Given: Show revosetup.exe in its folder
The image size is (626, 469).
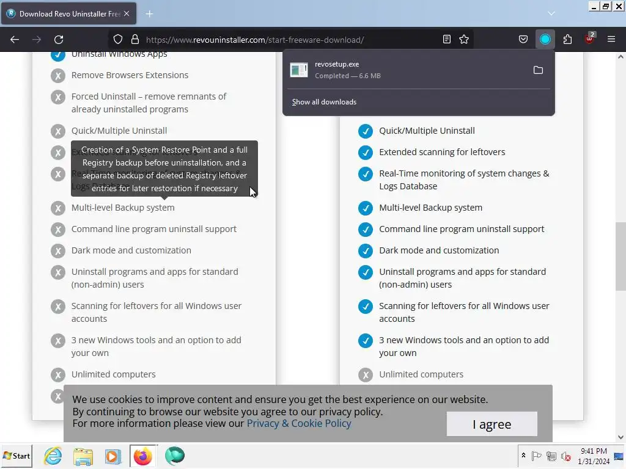Looking at the screenshot, I should (538, 70).
